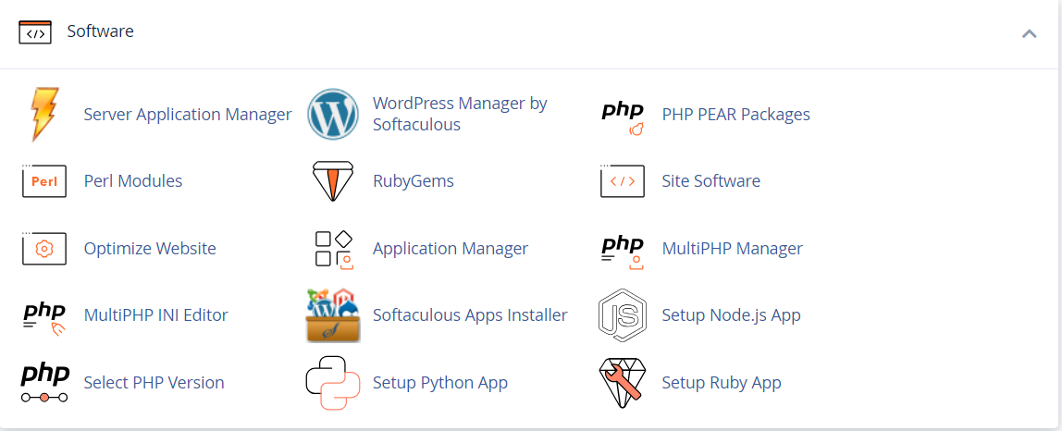This screenshot has height=431, width=1062.
Task: Open the Select PHP Version link
Action: 154,383
